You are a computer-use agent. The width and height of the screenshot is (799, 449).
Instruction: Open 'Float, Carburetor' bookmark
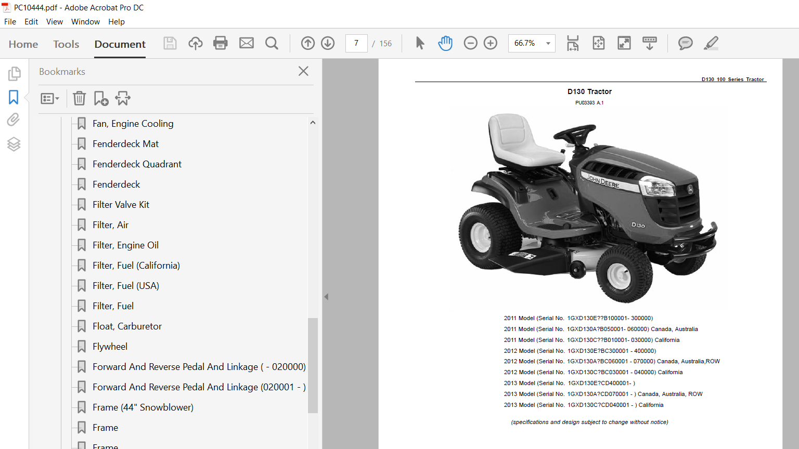(x=127, y=326)
